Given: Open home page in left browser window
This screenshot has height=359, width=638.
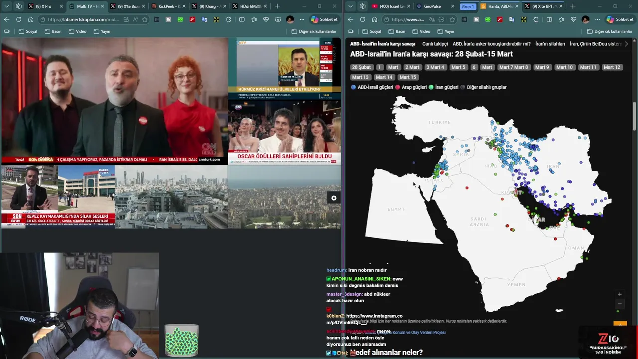Looking at the screenshot, I should (x=31, y=19).
